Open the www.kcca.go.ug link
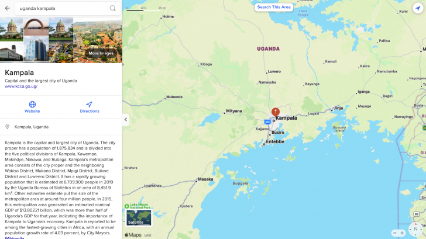 coord(21,86)
